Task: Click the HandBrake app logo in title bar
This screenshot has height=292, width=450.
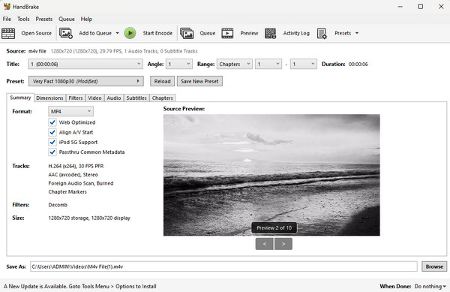Action: [7, 6]
